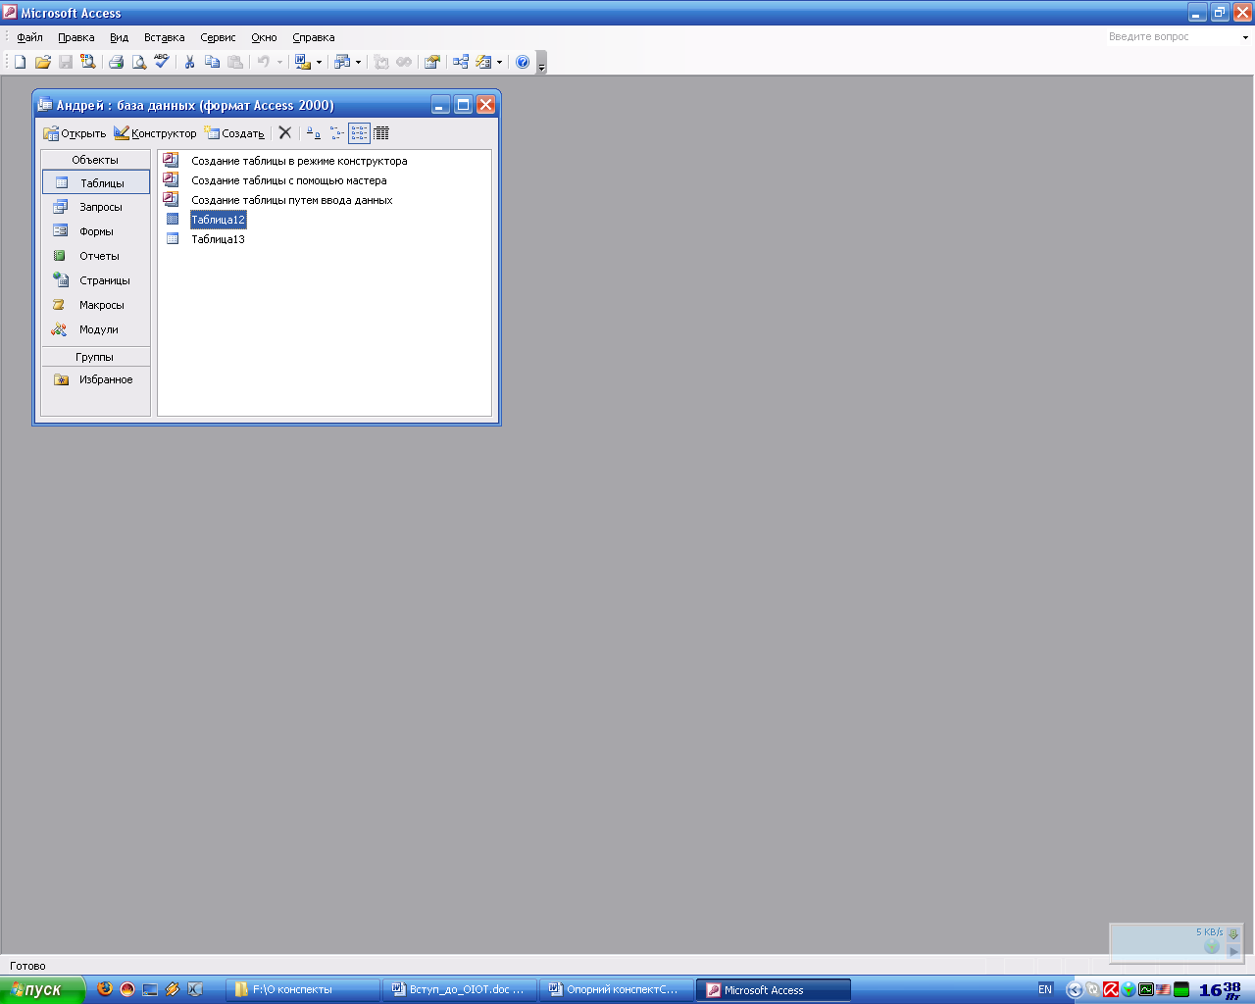The height and width of the screenshot is (1004, 1255).
Task: Open the Вид menu
Action: point(119,37)
